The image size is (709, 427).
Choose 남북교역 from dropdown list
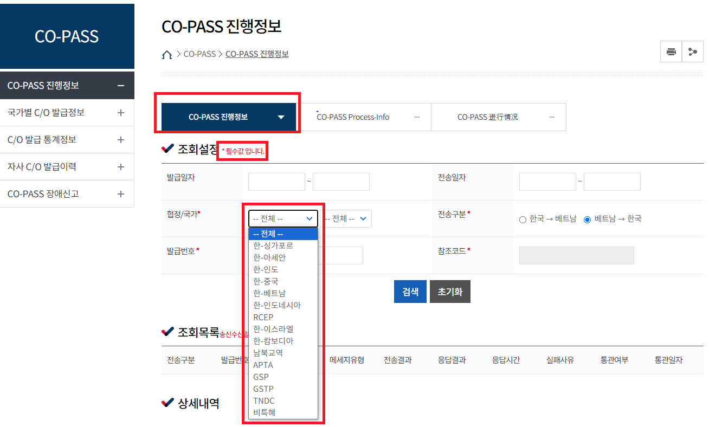click(283, 353)
